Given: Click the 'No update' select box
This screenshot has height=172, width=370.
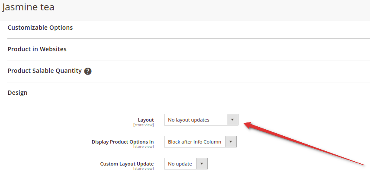Looking at the screenshot, I should (186, 164).
